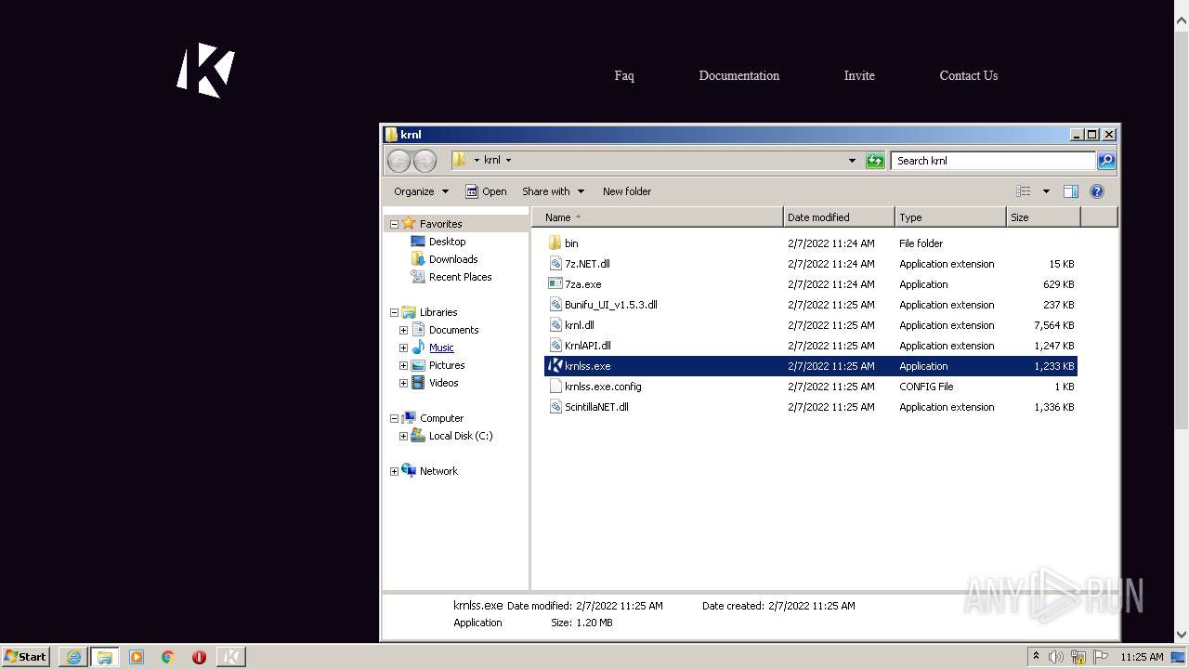The image size is (1189, 669).
Task: Change view with the views icon
Action: pyautogui.click(x=1023, y=191)
